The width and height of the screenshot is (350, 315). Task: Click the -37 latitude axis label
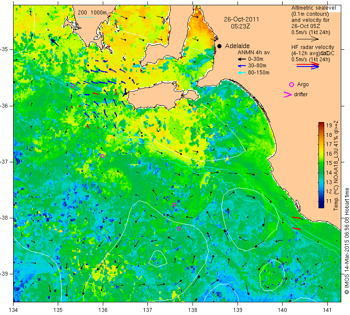click(x=4, y=161)
